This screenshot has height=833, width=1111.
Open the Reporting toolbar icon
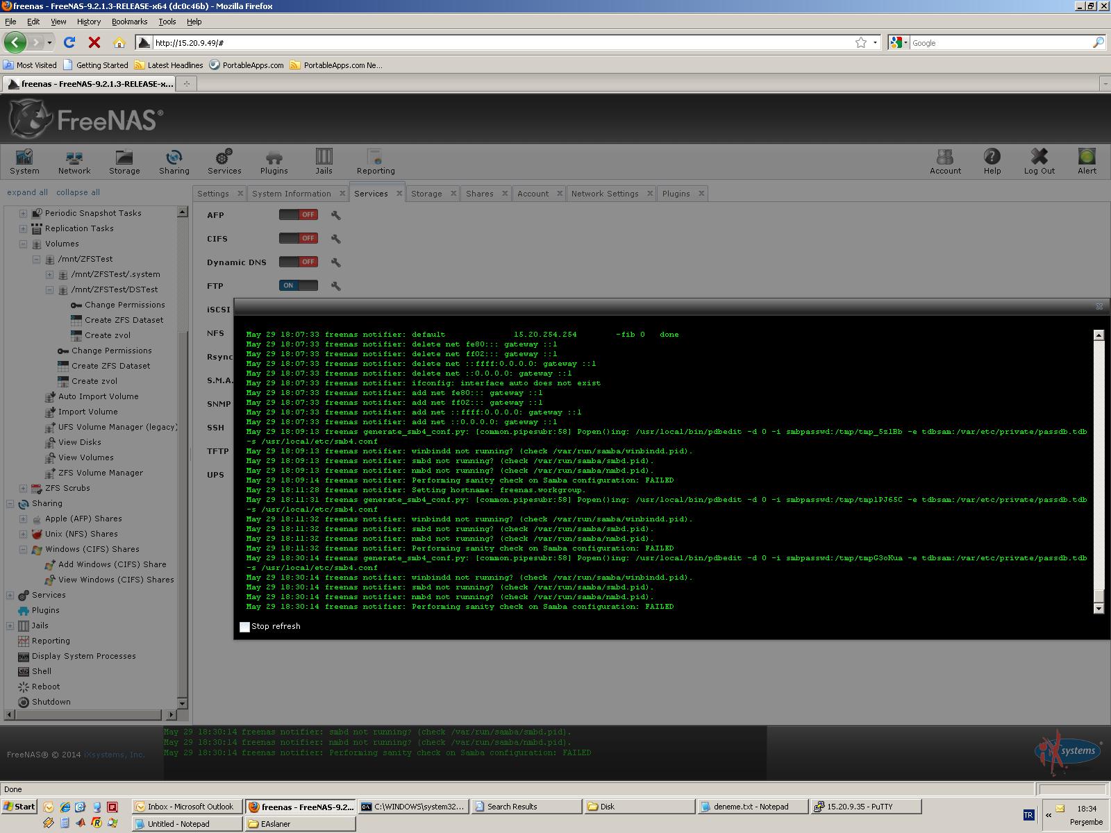click(x=376, y=161)
